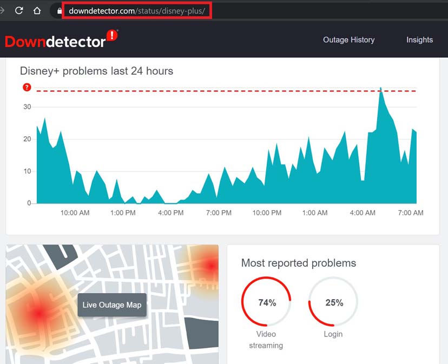Click the 'Login' label under 25%
This screenshot has height=364, width=448.
pos(333,334)
